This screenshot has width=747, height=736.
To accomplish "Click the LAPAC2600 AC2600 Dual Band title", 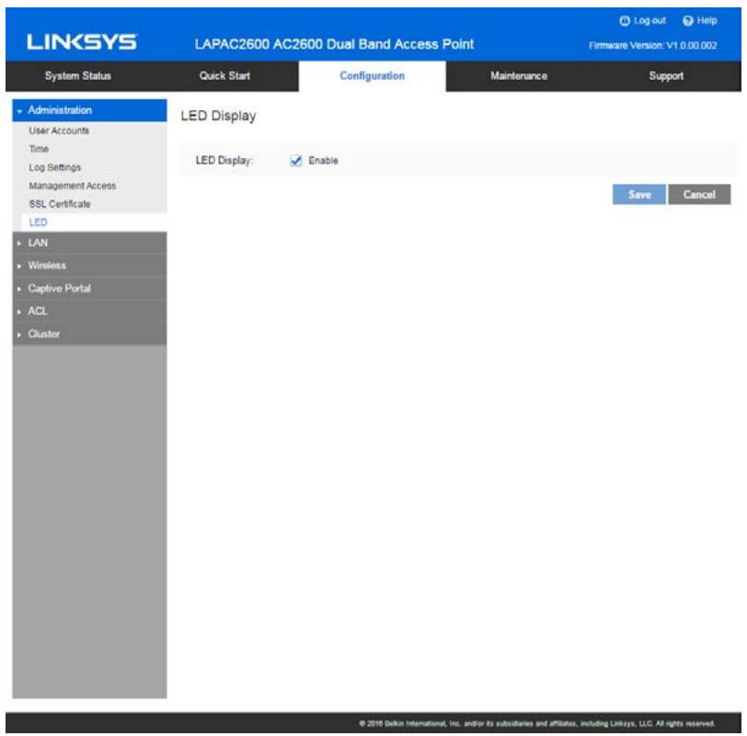I will [334, 44].
